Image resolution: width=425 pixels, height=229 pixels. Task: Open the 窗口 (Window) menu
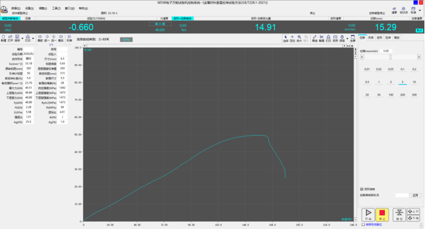70,8
